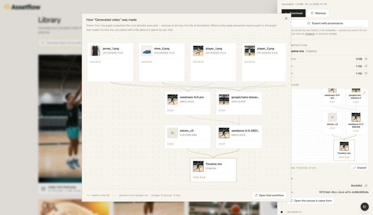The image size is (373, 215).
Task: Click the expand arrows icon on lineage preview
Action: pyautogui.click(x=364, y=93)
